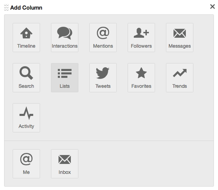
Task: Click the Inbox text label
Action: (x=65, y=172)
